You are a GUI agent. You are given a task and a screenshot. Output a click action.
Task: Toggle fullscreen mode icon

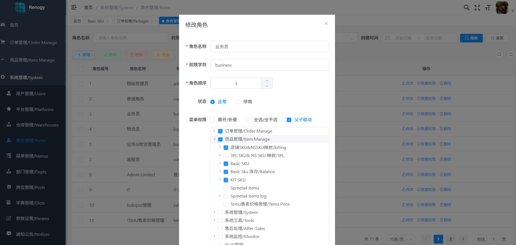[x=477, y=8]
